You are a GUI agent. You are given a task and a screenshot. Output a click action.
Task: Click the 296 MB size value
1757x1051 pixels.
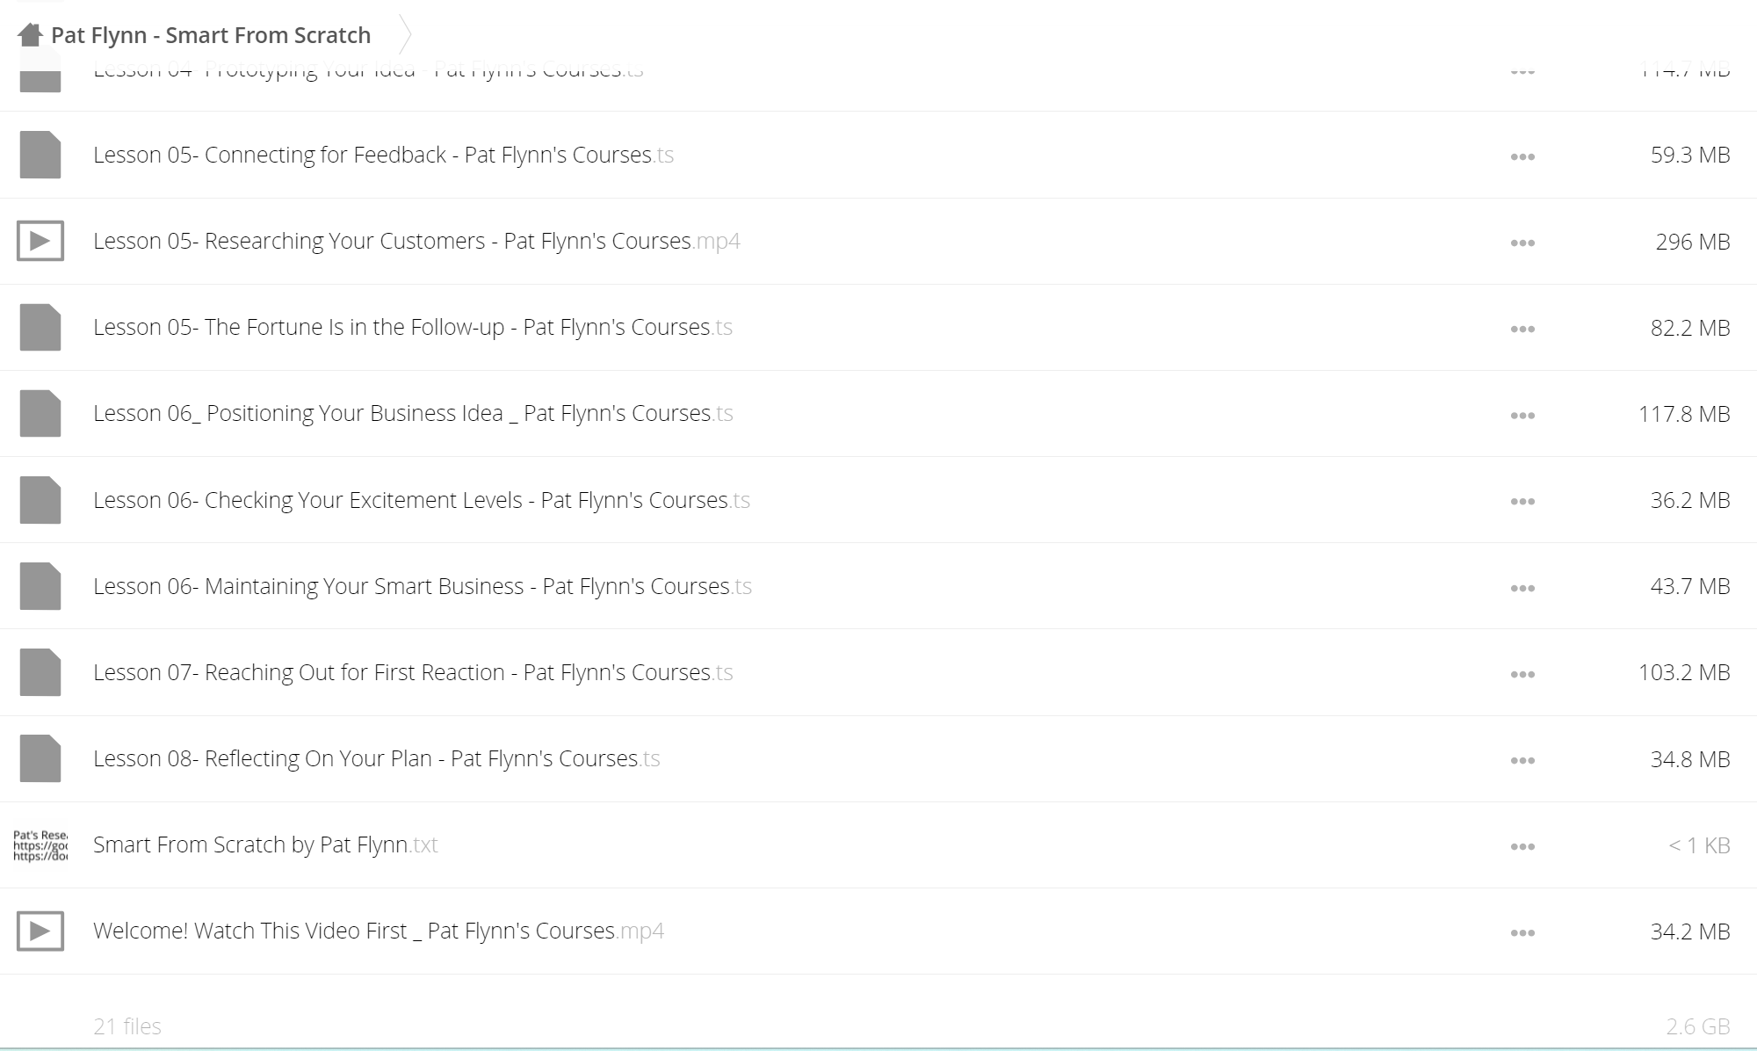tap(1693, 242)
